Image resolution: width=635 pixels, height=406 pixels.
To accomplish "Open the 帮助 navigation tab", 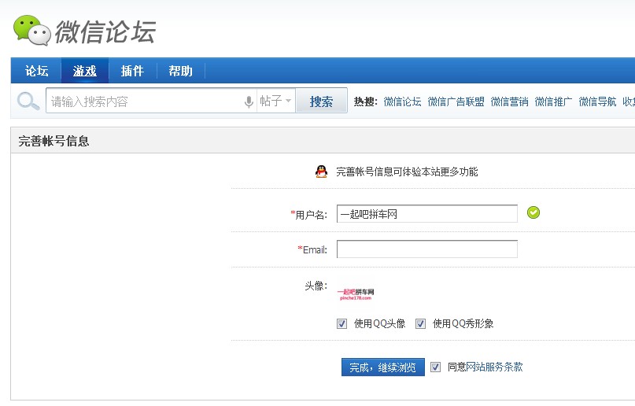I will coord(181,71).
